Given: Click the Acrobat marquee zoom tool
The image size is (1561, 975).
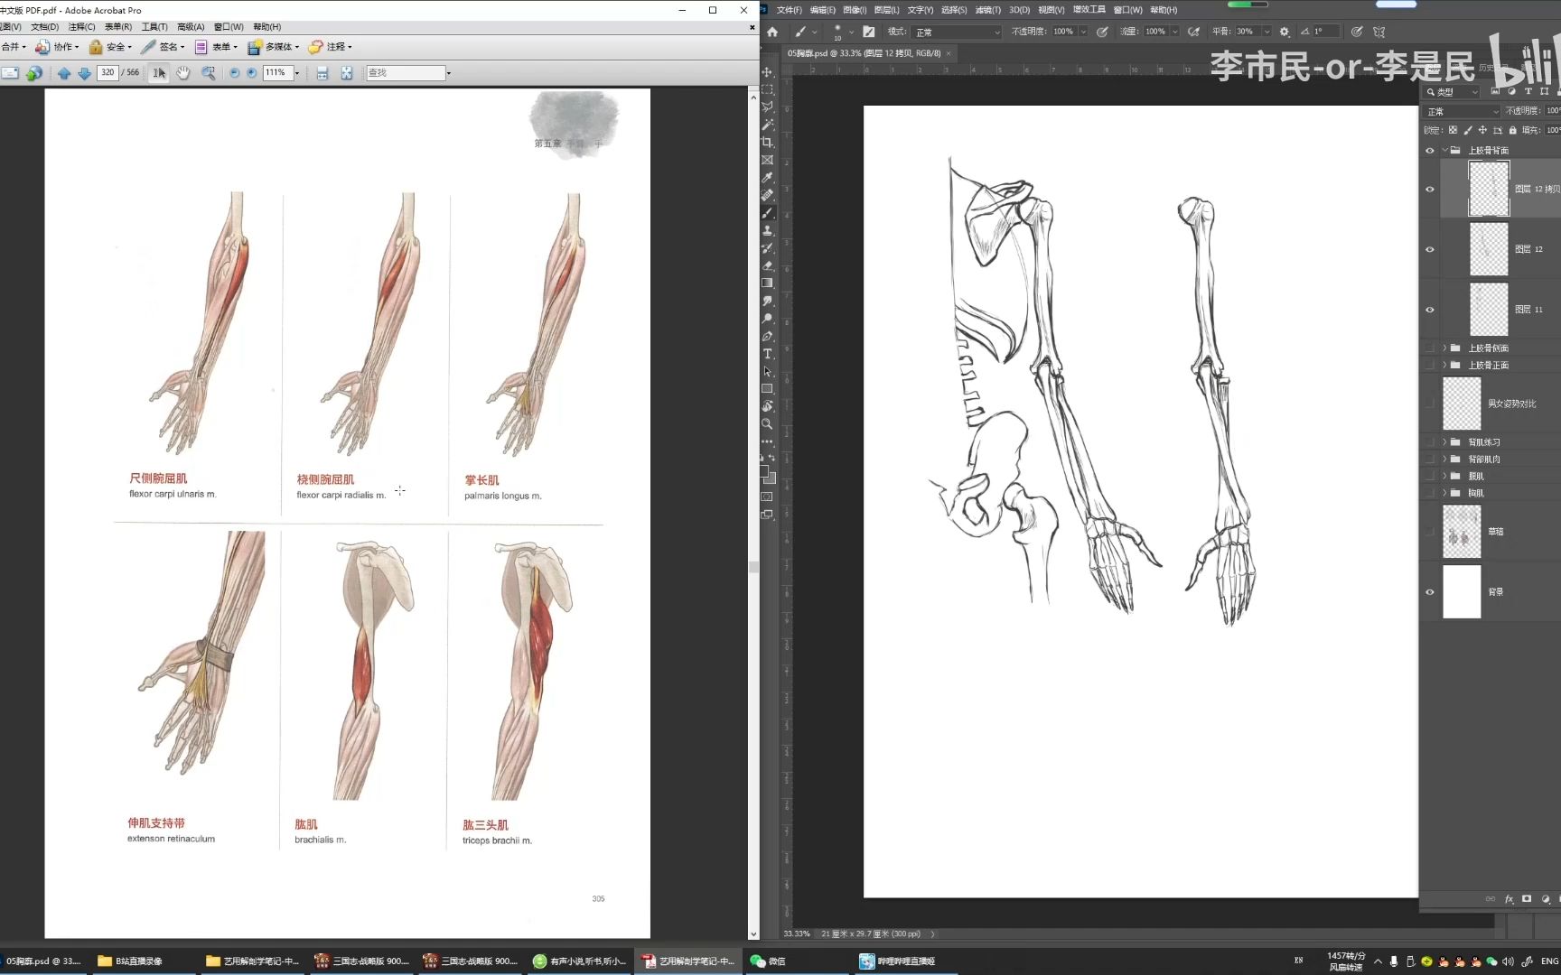Looking at the screenshot, I should [208, 73].
